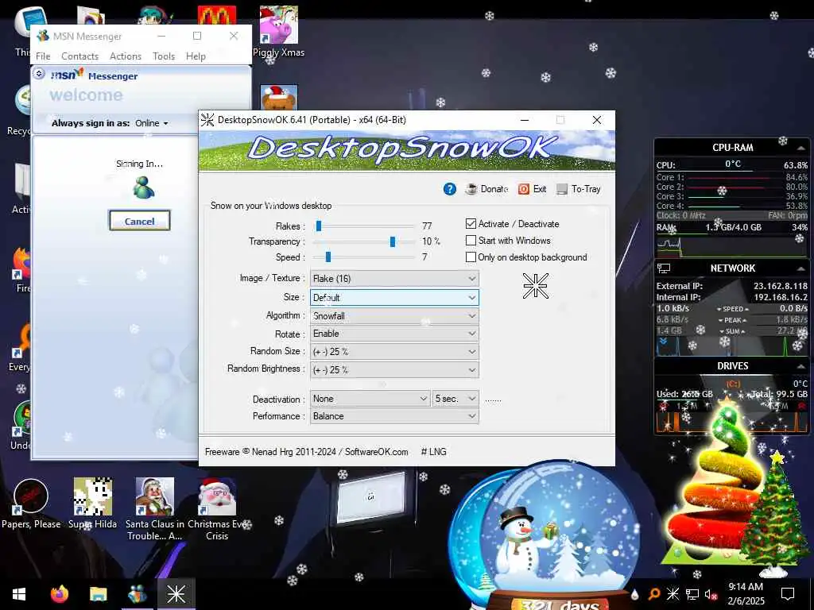Open the Performance dropdown showing Balance
Image resolution: width=814 pixels, height=610 pixels.
[394, 416]
